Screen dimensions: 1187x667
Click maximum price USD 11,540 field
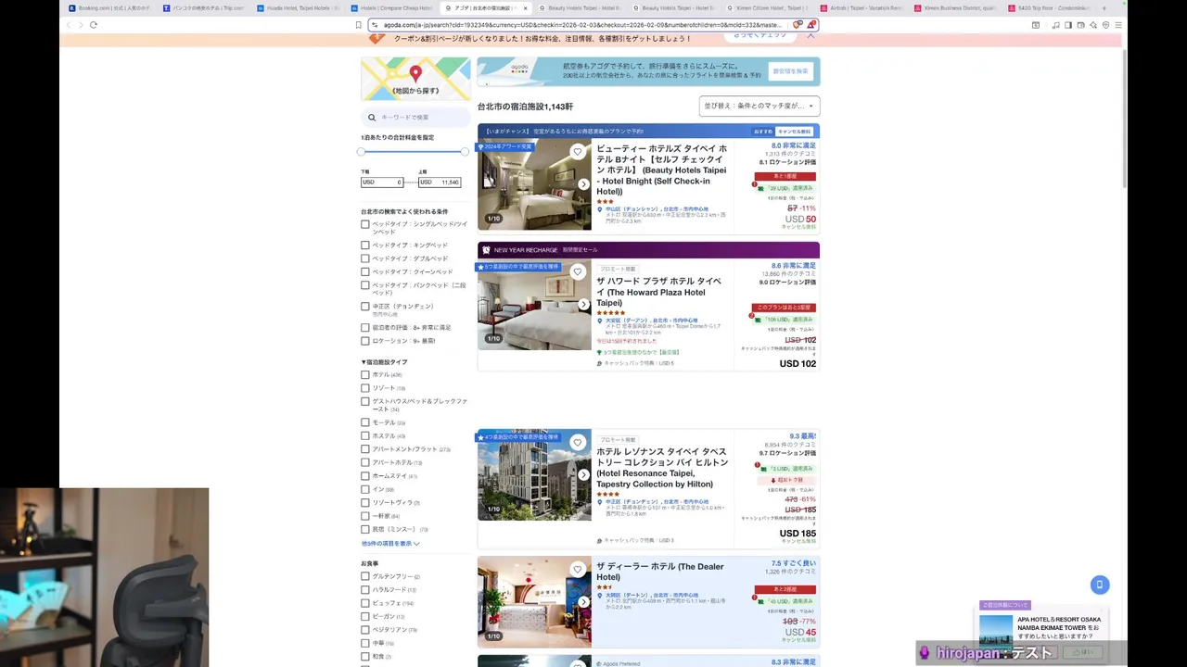(x=440, y=182)
